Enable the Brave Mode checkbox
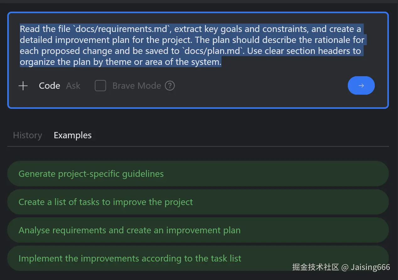The height and width of the screenshot is (280, 398). pos(100,86)
